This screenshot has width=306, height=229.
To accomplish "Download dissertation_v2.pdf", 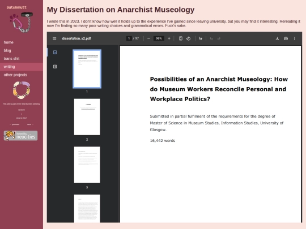I will tap(277, 38).
